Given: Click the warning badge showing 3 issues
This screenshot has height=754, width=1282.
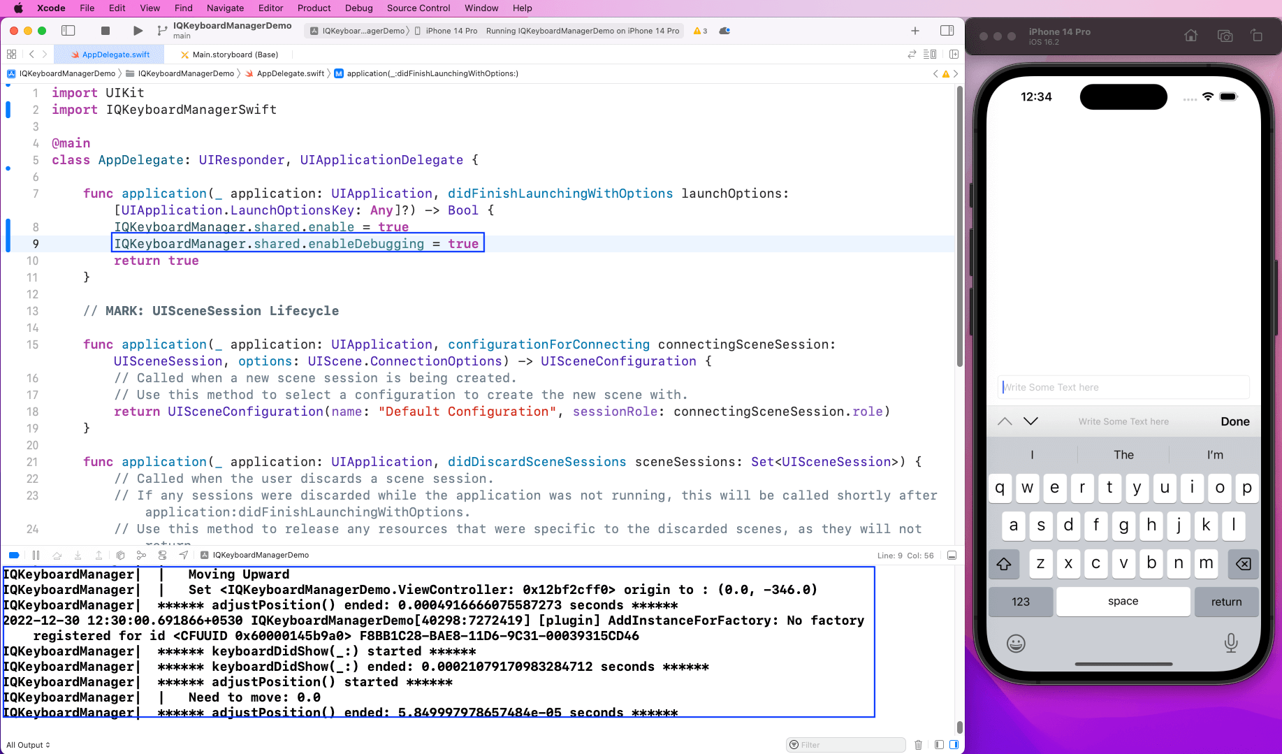Looking at the screenshot, I should pyautogui.click(x=699, y=31).
